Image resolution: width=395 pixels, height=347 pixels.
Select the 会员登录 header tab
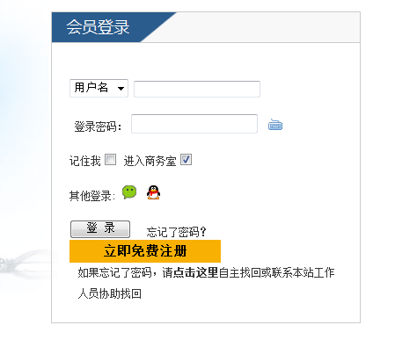tap(98, 27)
